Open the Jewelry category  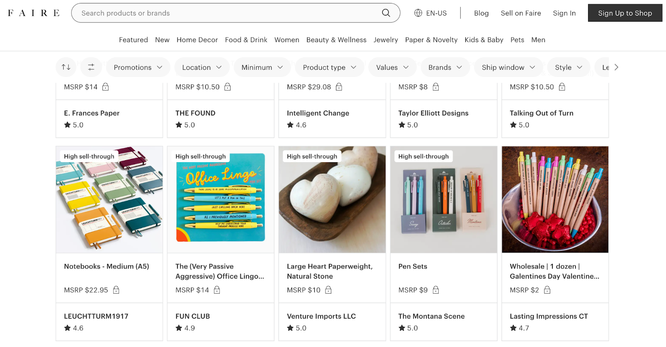click(385, 40)
